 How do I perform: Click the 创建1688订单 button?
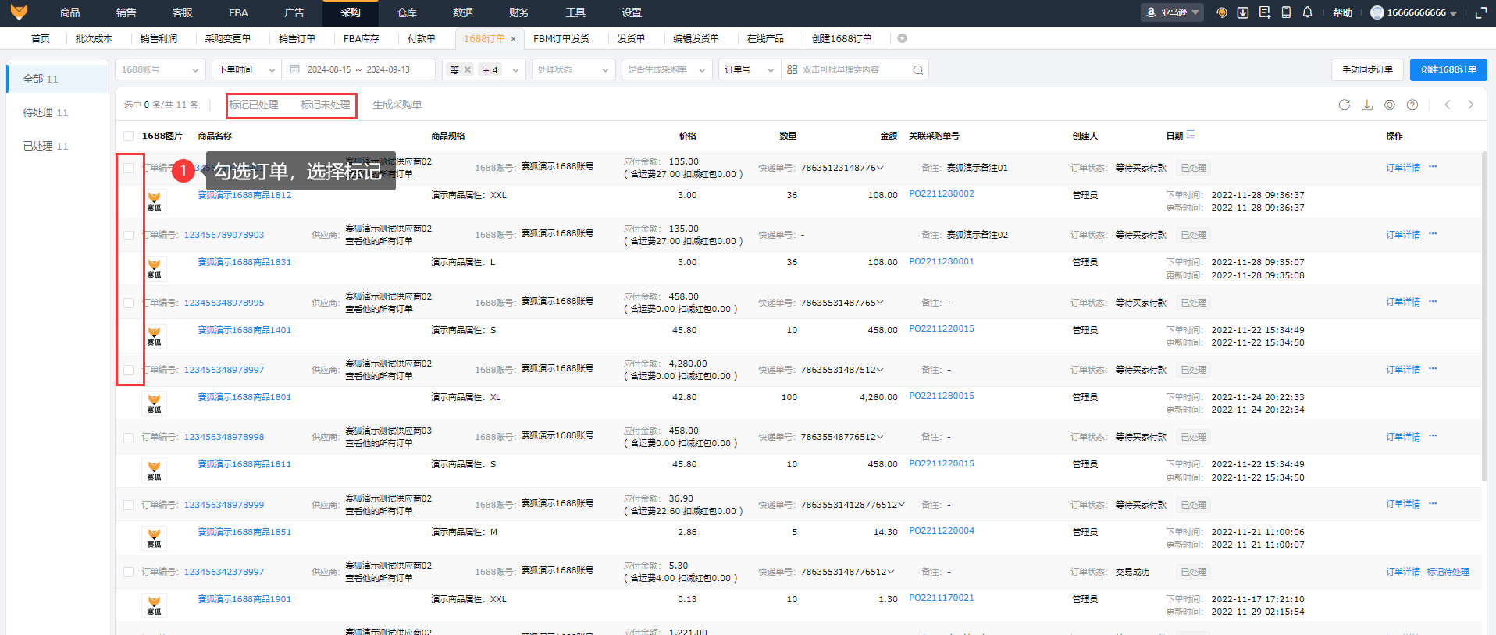tap(1448, 69)
